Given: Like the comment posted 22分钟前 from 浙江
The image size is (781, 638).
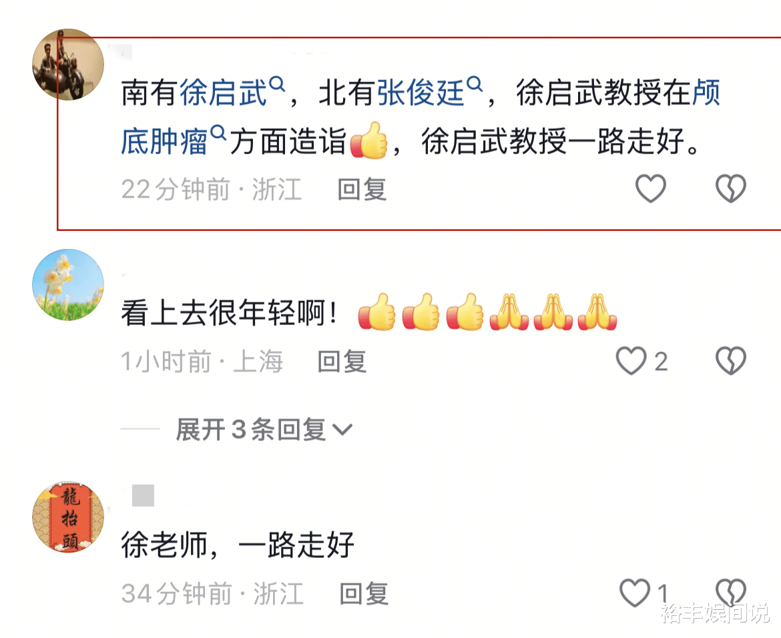Looking at the screenshot, I should pos(651,188).
